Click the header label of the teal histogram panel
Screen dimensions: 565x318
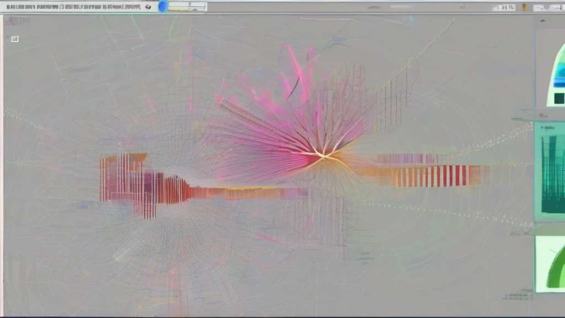tap(548, 127)
